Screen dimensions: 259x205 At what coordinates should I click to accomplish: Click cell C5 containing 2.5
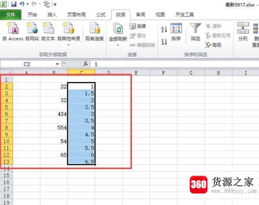tap(81, 107)
